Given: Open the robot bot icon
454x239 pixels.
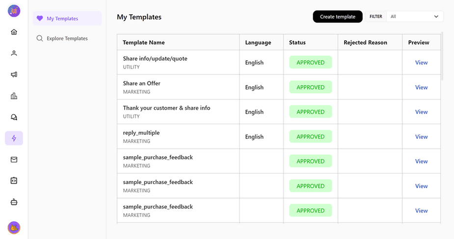Looking at the screenshot, I should coord(14,202).
